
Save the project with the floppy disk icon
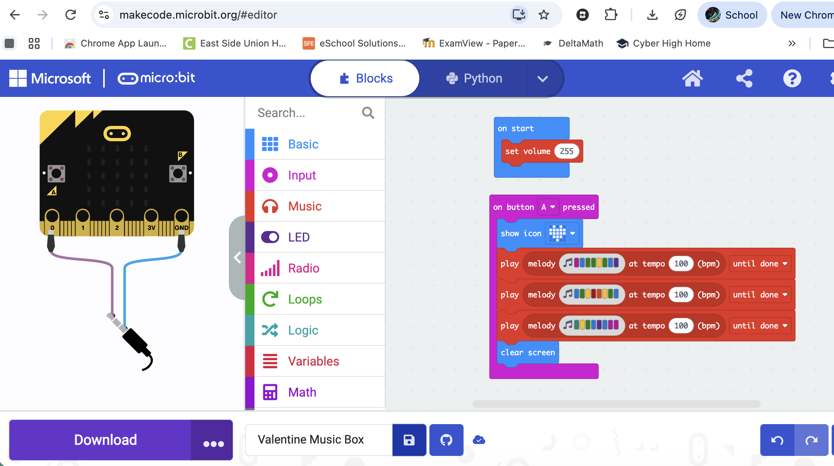coord(409,440)
